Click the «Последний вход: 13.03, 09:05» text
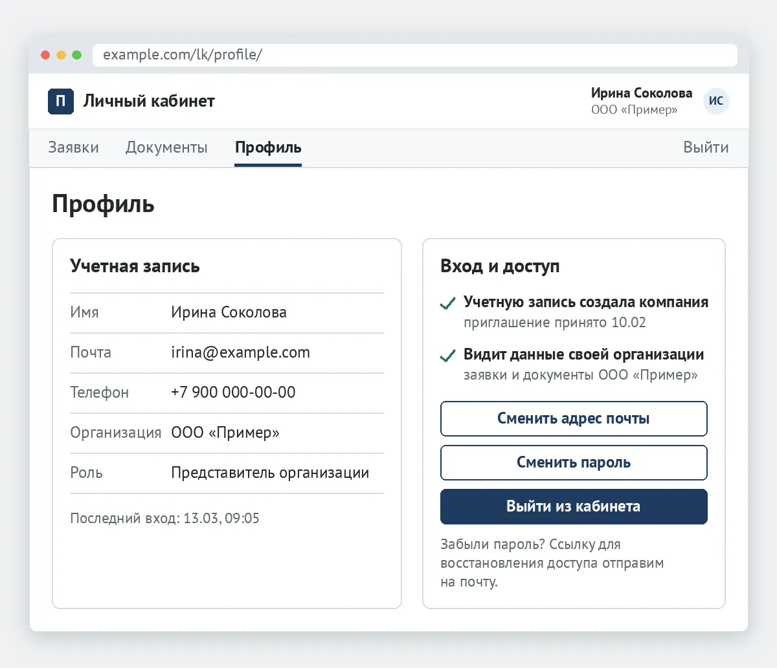 pos(164,519)
